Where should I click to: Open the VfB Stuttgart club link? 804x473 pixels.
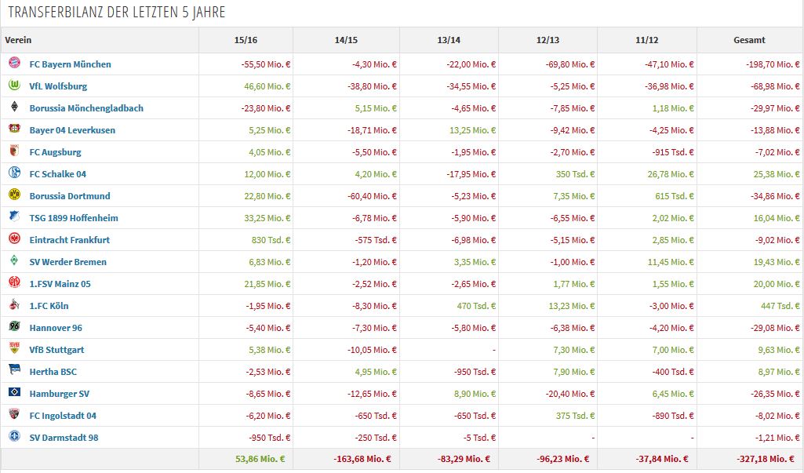pyautogui.click(x=56, y=350)
